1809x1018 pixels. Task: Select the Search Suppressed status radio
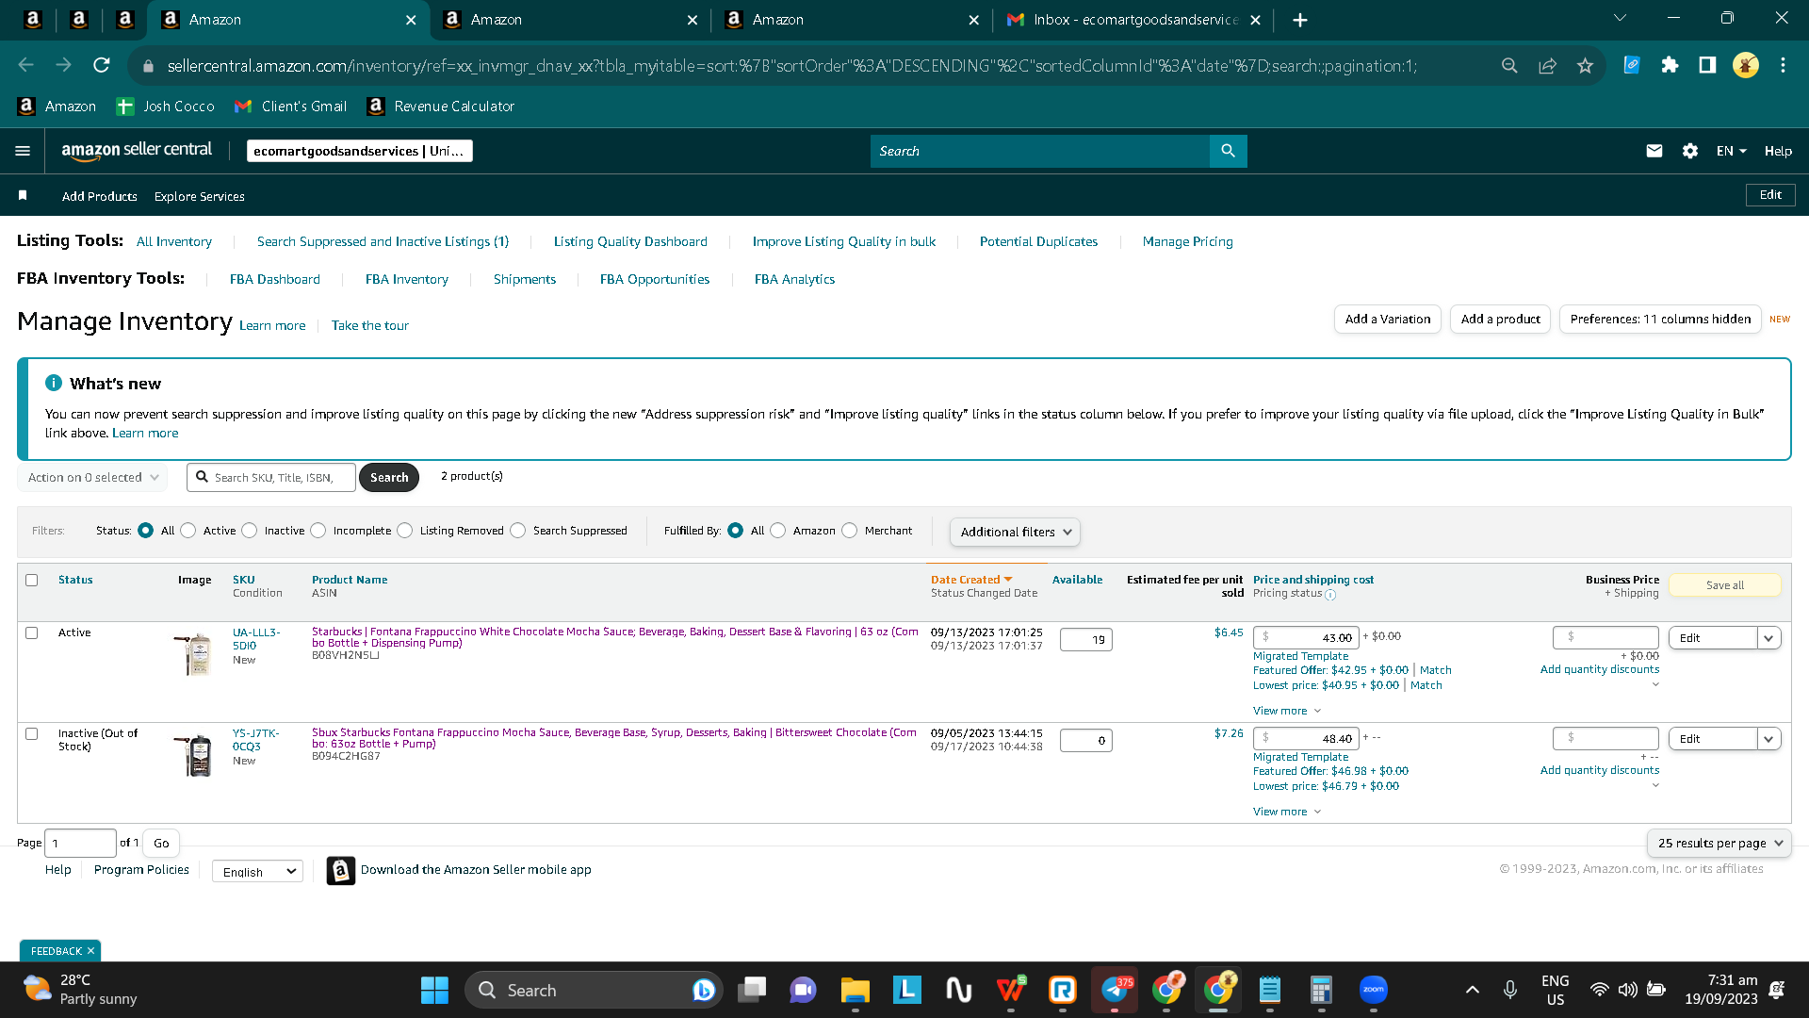click(518, 531)
